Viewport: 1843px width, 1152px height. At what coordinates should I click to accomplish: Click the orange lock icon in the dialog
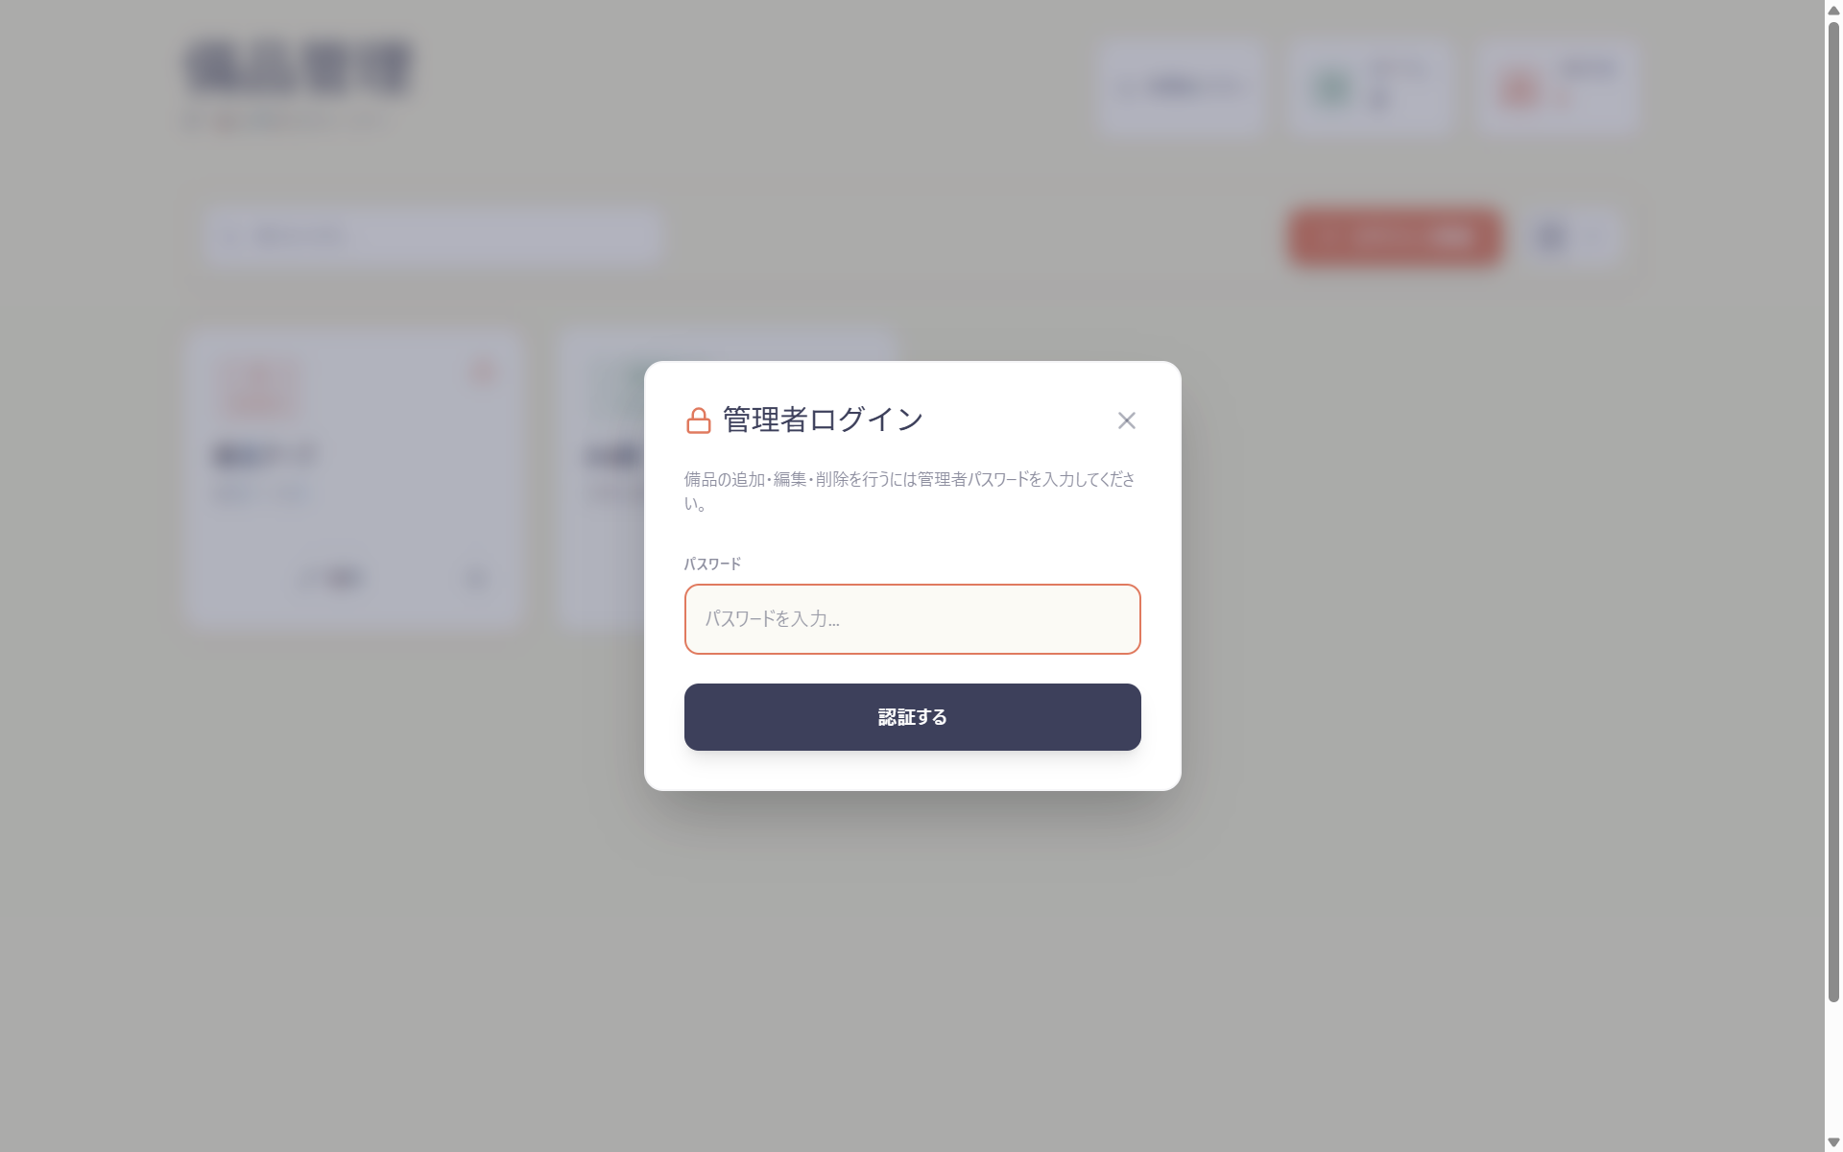pos(698,420)
